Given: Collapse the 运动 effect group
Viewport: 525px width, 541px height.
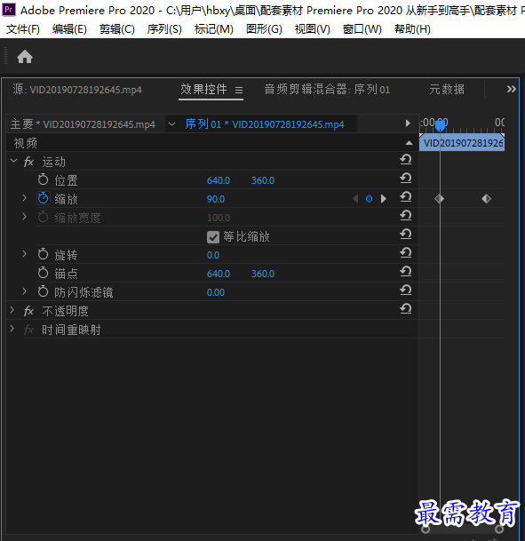Looking at the screenshot, I should coord(14,161).
